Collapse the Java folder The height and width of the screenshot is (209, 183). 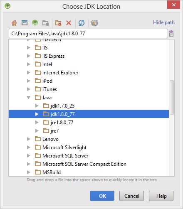(29, 98)
